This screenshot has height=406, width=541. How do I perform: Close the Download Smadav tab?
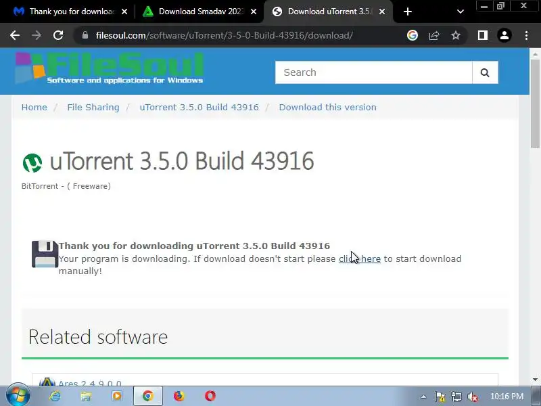tap(253, 12)
